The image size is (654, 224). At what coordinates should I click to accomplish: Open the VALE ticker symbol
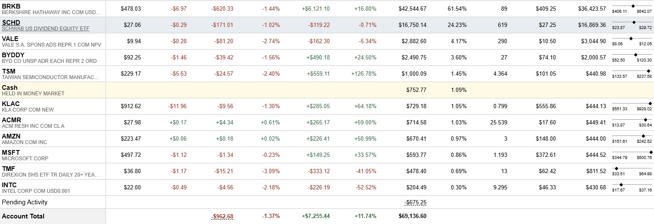click(10, 38)
